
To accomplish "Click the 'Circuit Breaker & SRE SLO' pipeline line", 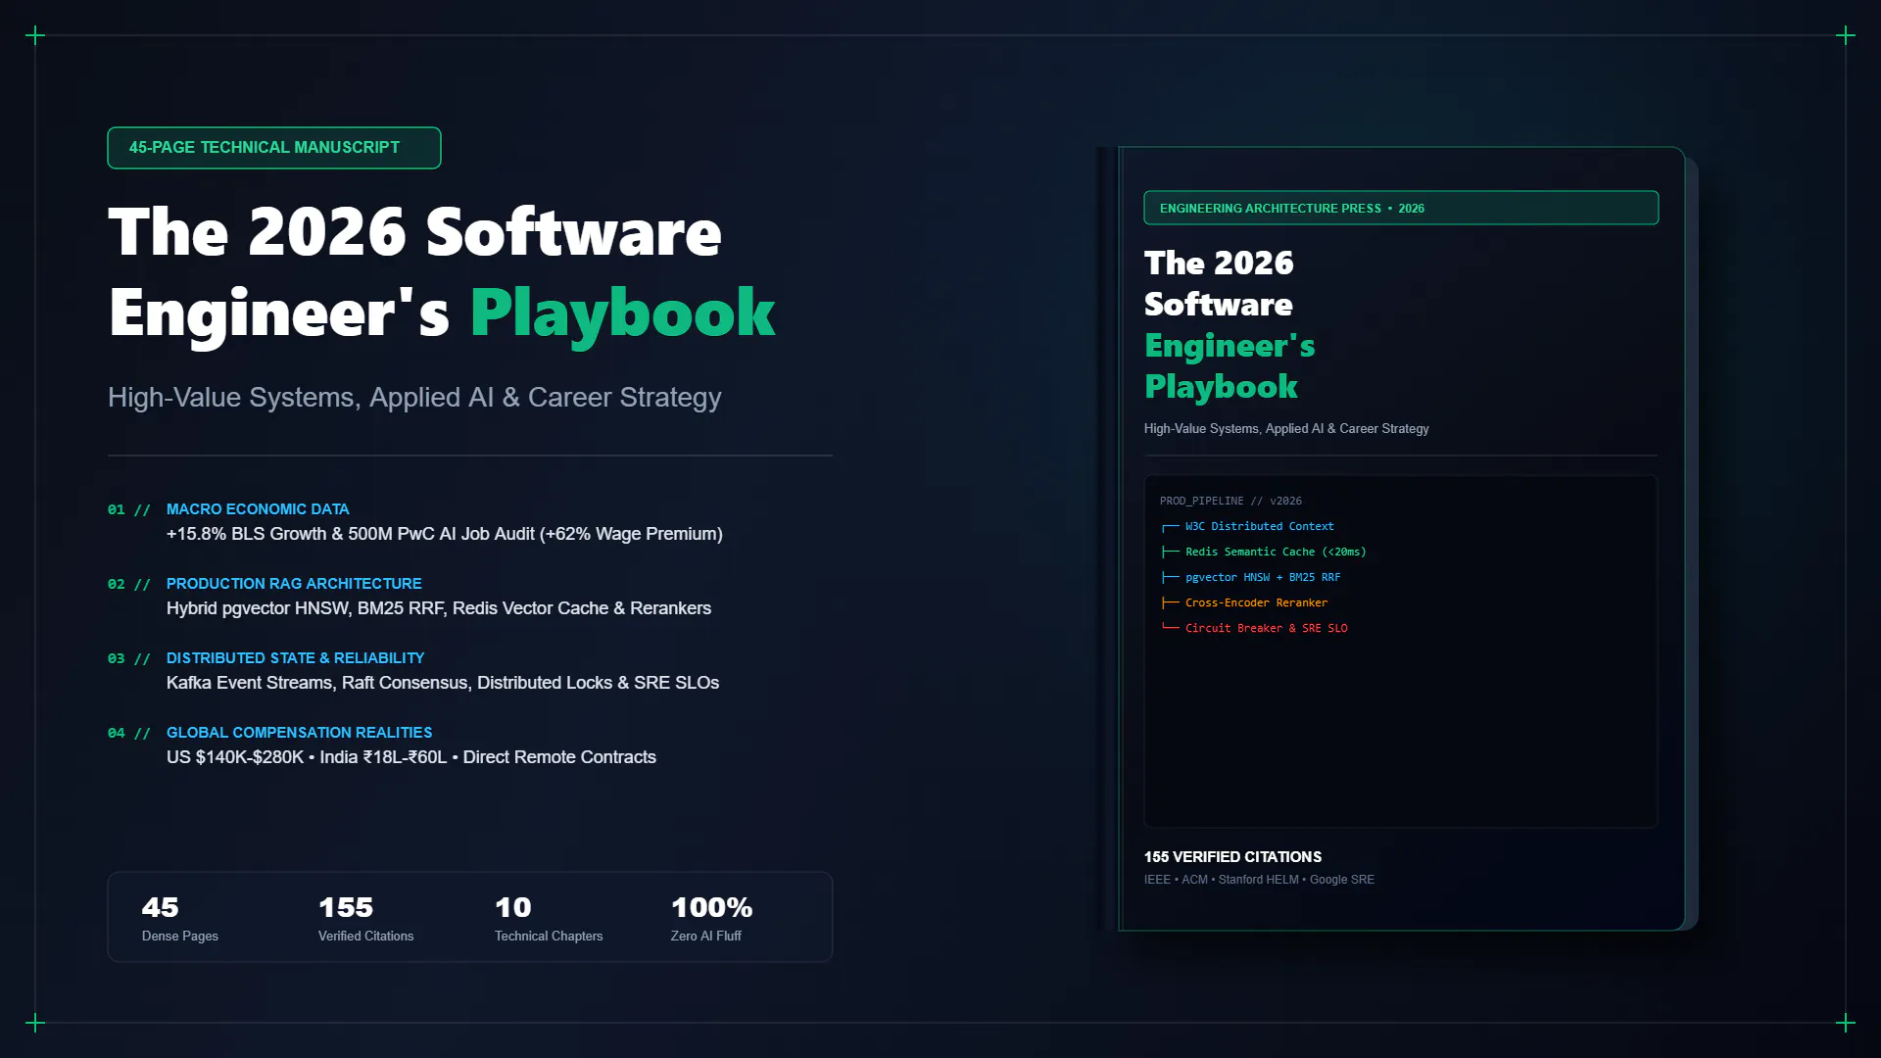I will pos(1255,628).
